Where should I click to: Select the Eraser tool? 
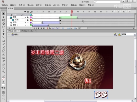tap(3, 65)
